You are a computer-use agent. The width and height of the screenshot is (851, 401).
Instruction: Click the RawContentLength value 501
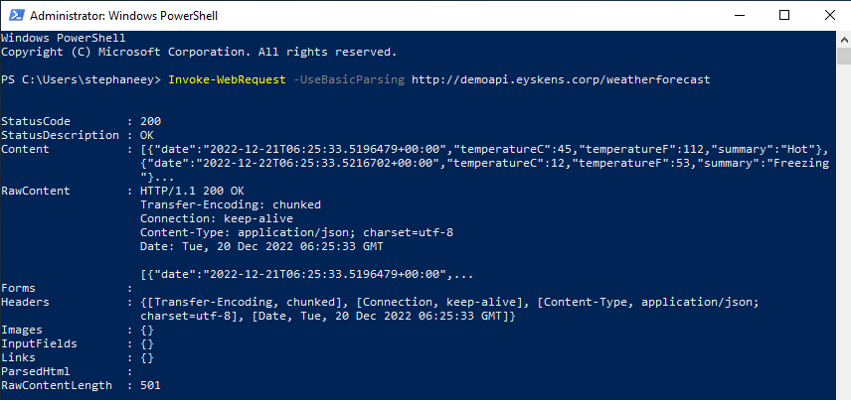click(x=151, y=384)
